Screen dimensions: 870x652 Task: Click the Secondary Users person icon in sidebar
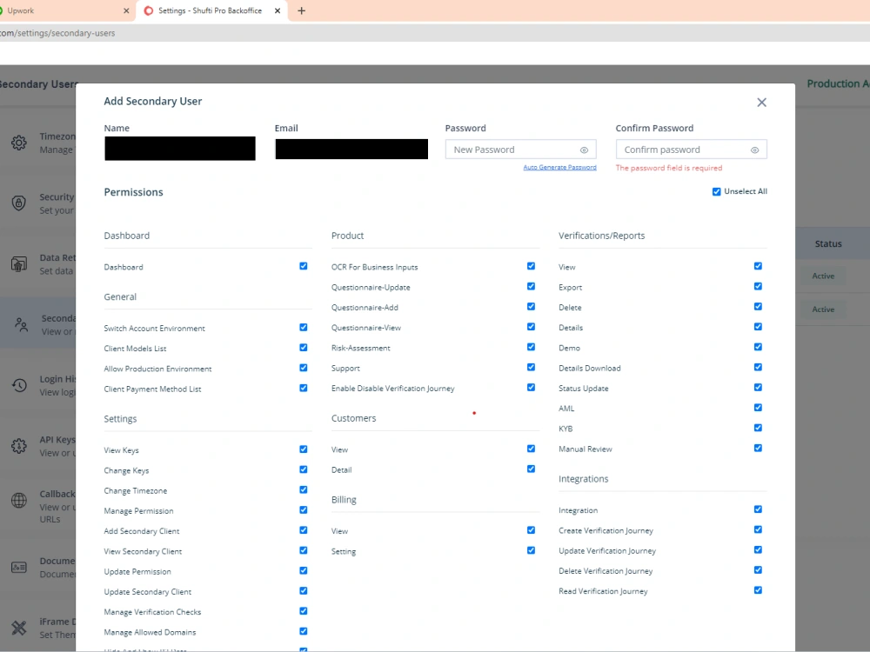point(21,324)
